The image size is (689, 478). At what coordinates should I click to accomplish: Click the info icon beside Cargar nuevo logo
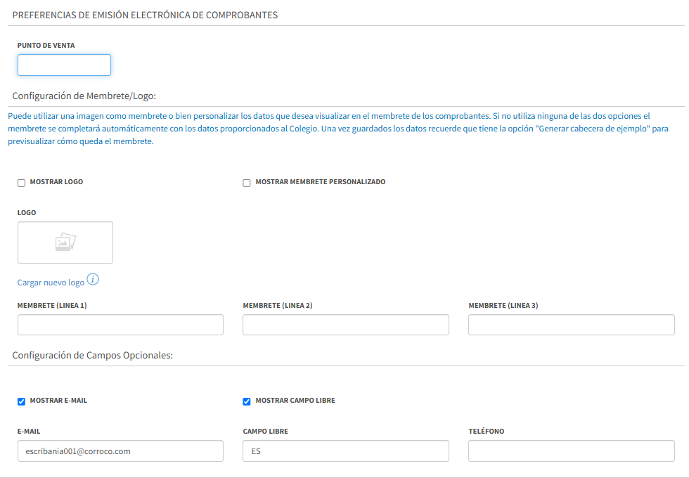point(93,279)
